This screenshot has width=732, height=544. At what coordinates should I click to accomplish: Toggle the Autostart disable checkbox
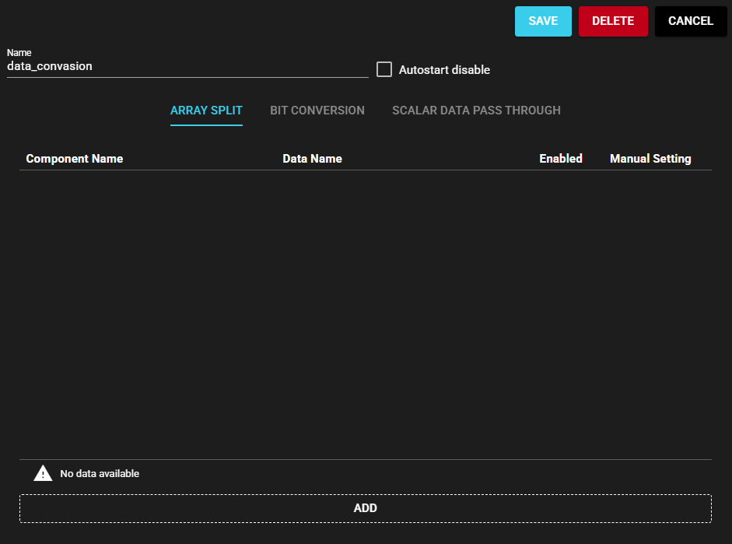(384, 69)
